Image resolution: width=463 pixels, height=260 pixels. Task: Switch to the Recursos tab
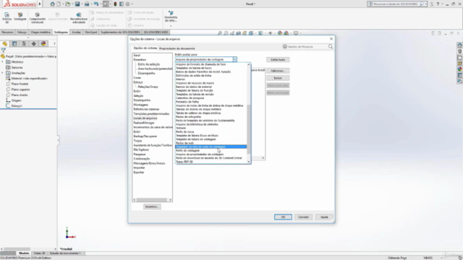click(x=7, y=32)
